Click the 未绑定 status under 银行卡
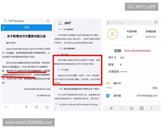Image resolution: width=161 pixels, height=129 pixels. (x=109, y=88)
